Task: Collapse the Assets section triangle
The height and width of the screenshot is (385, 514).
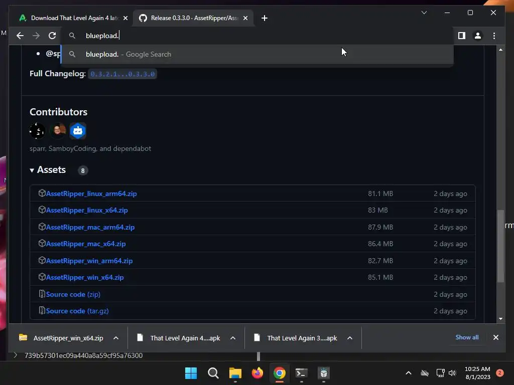Action: coord(32,170)
